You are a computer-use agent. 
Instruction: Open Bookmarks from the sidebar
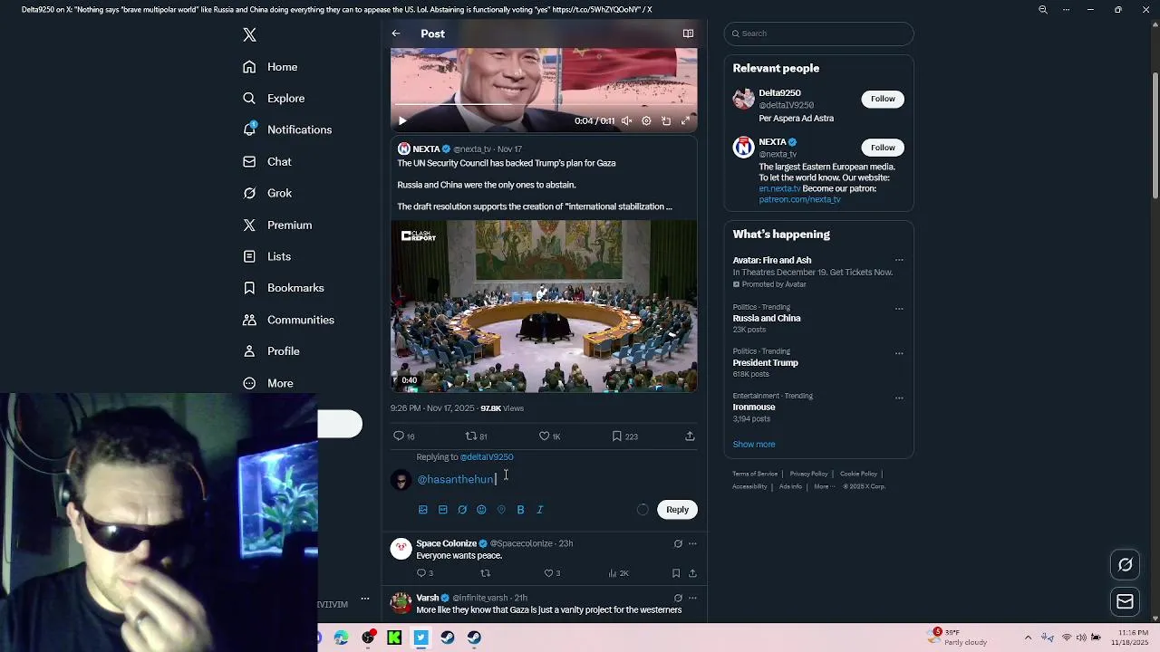[283, 288]
